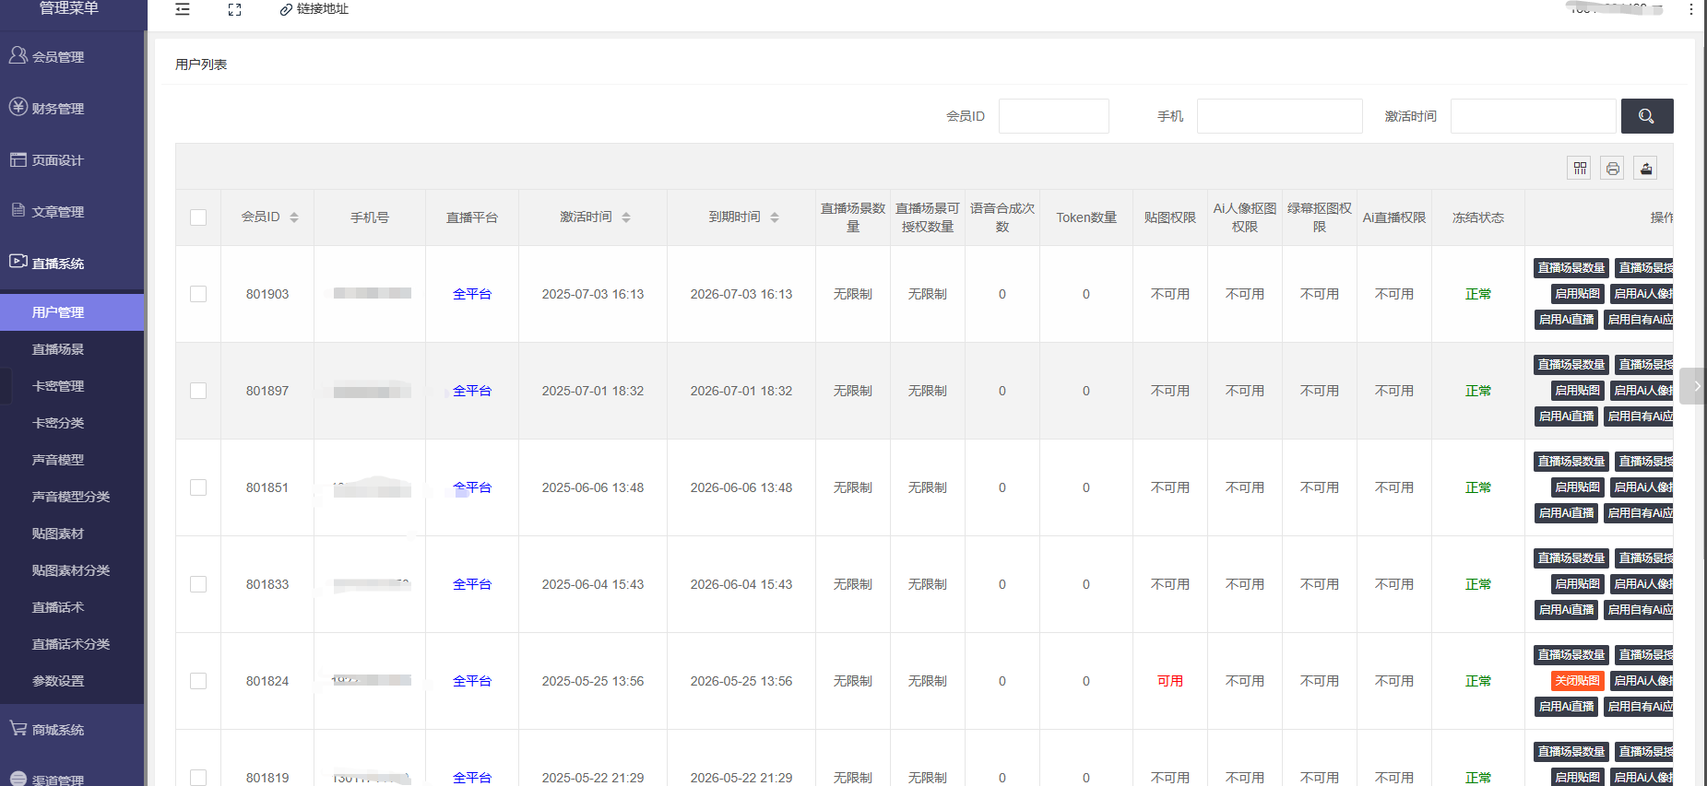Expand 页面设计 in the sidebar
The width and height of the screenshot is (1707, 786).
point(72,160)
